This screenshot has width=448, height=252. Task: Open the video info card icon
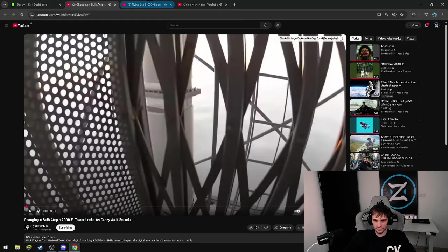click(x=341, y=38)
